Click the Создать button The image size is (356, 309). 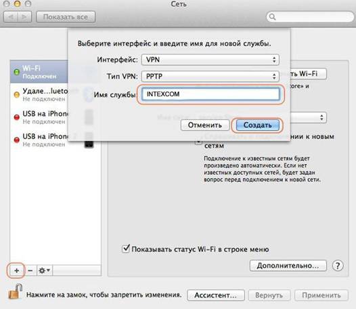click(x=257, y=125)
